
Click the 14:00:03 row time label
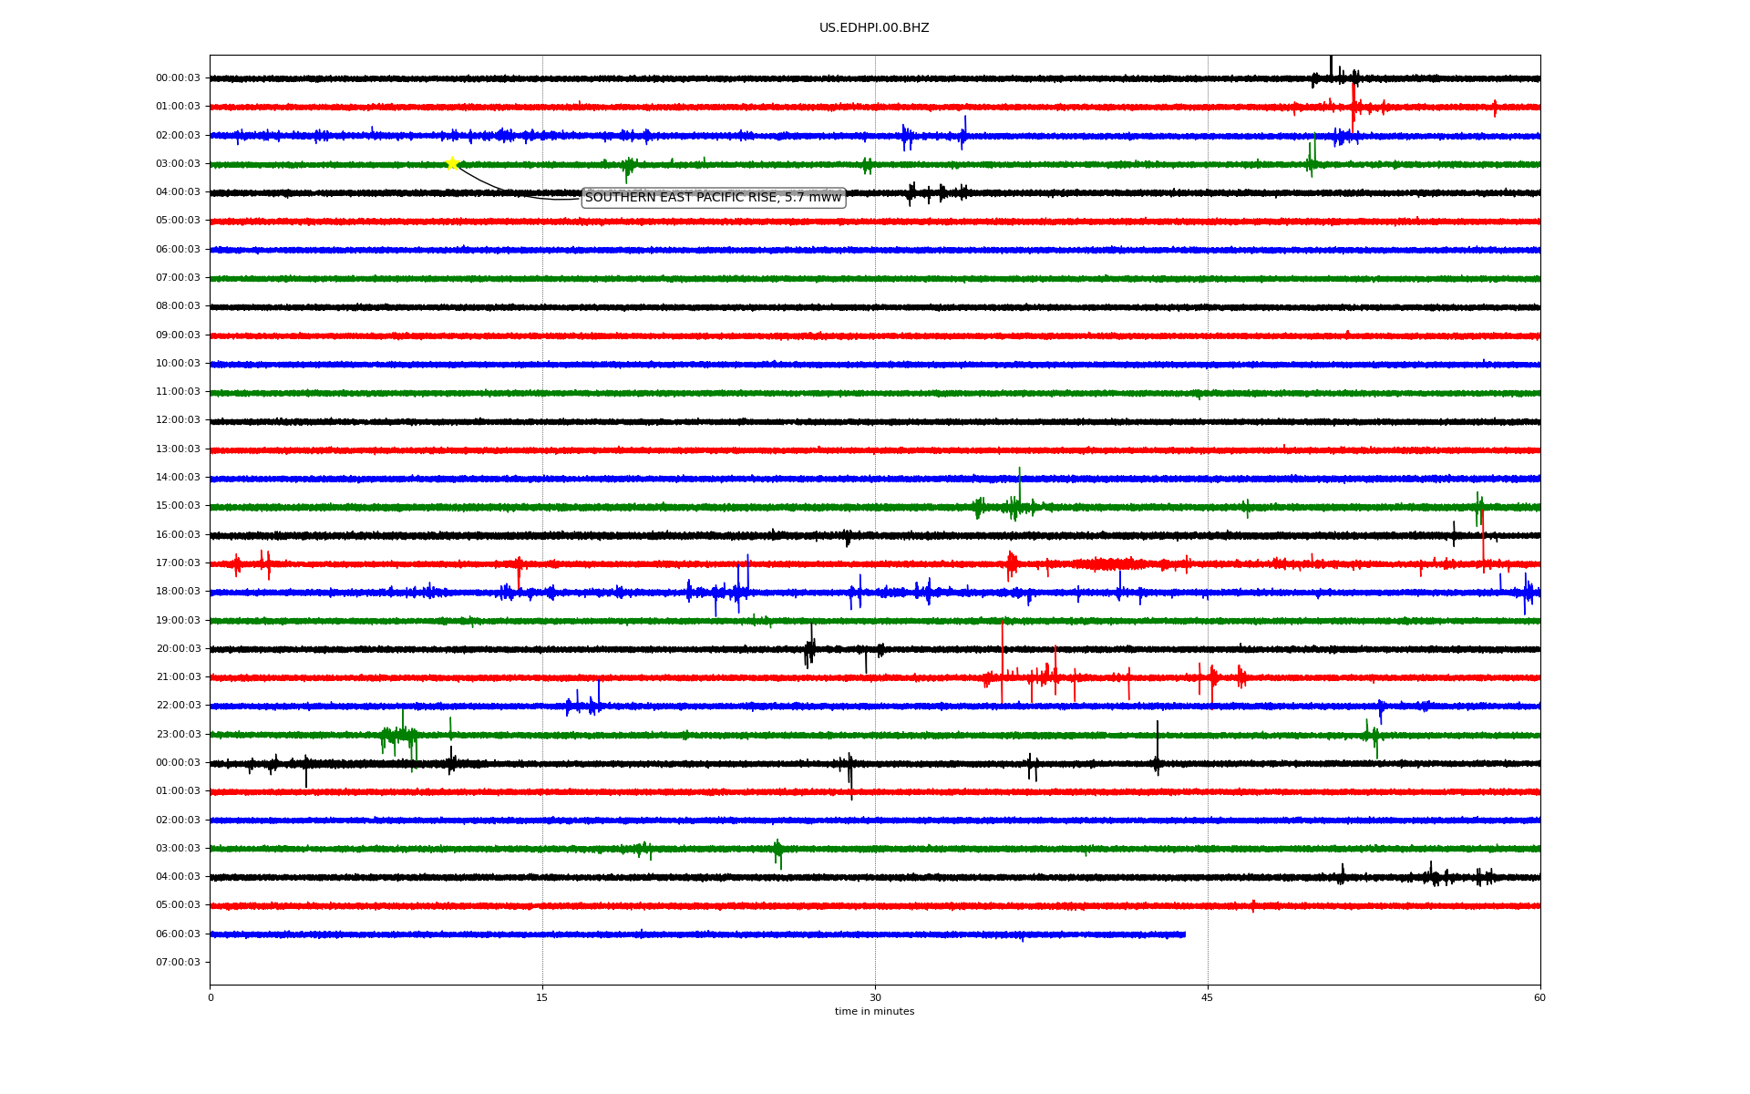[x=178, y=478]
